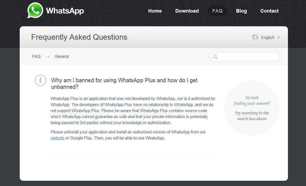The image size is (306, 186).
Task: Open the Home page from navigation
Action: click(x=155, y=11)
